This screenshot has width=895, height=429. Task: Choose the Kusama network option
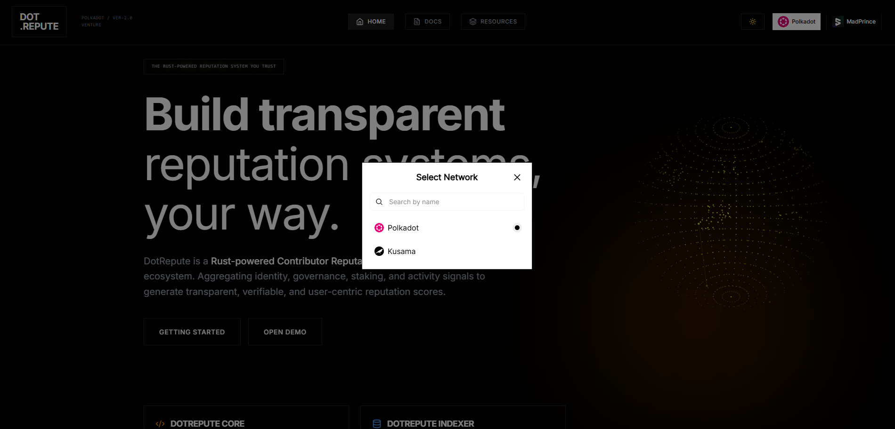(x=447, y=251)
